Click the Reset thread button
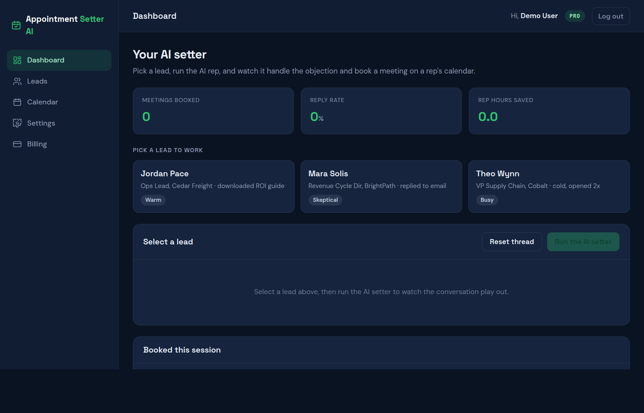Viewport: 644px width, 413px height. pyautogui.click(x=512, y=242)
